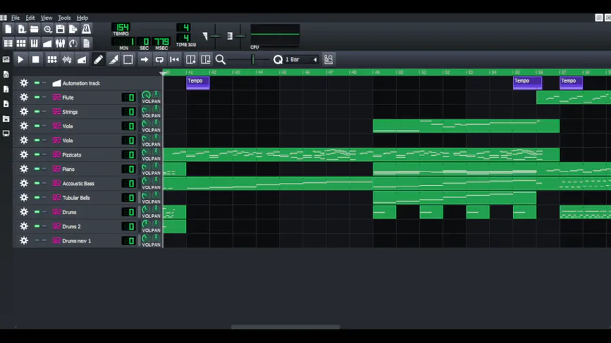Open the Edit menu
The height and width of the screenshot is (343, 611).
[x=30, y=18]
